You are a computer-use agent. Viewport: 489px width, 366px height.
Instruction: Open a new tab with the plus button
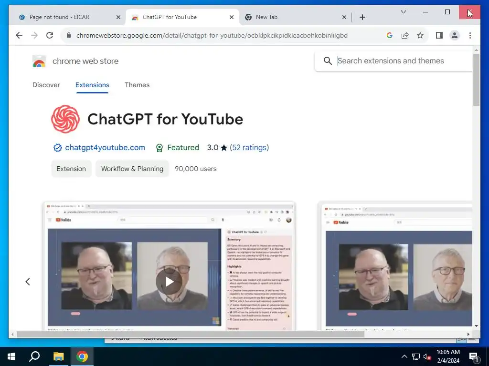click(x=362, y=18)
